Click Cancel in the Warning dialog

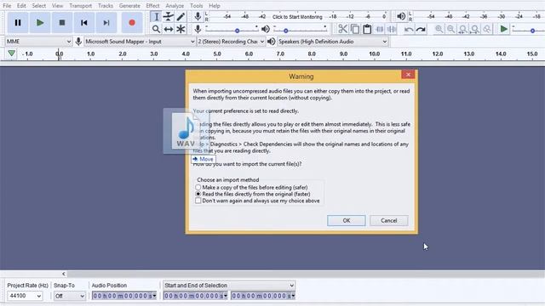click(388, 221)
